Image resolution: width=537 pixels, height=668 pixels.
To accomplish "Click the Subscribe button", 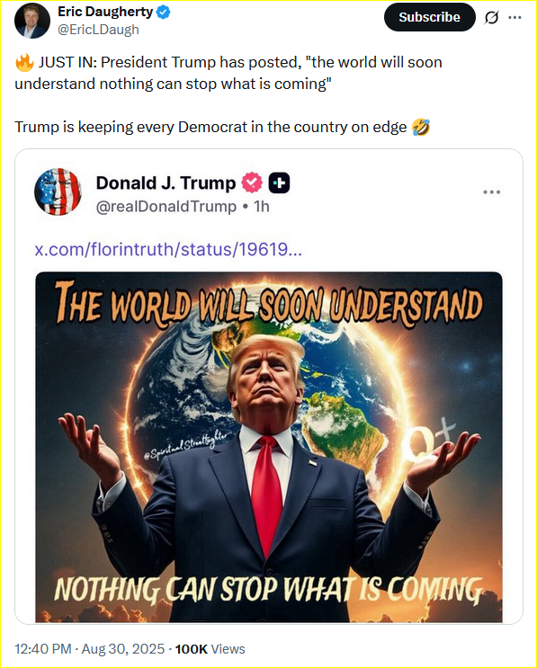I will click(x=430, y=17).
